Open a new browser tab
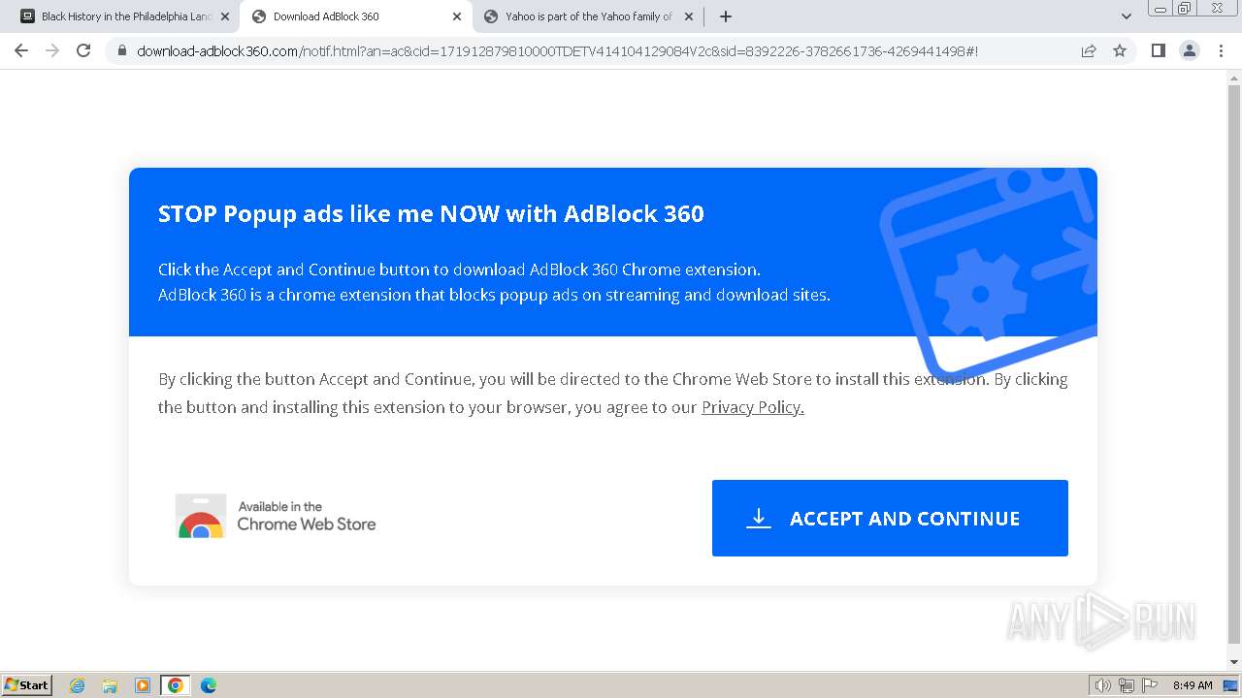The width and height of the screenshot is (1242, 698). pyautogui.click(x=726, y=16)
